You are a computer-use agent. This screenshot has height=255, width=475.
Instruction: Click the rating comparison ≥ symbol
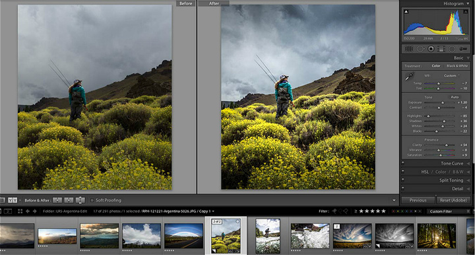coord(356,211)
